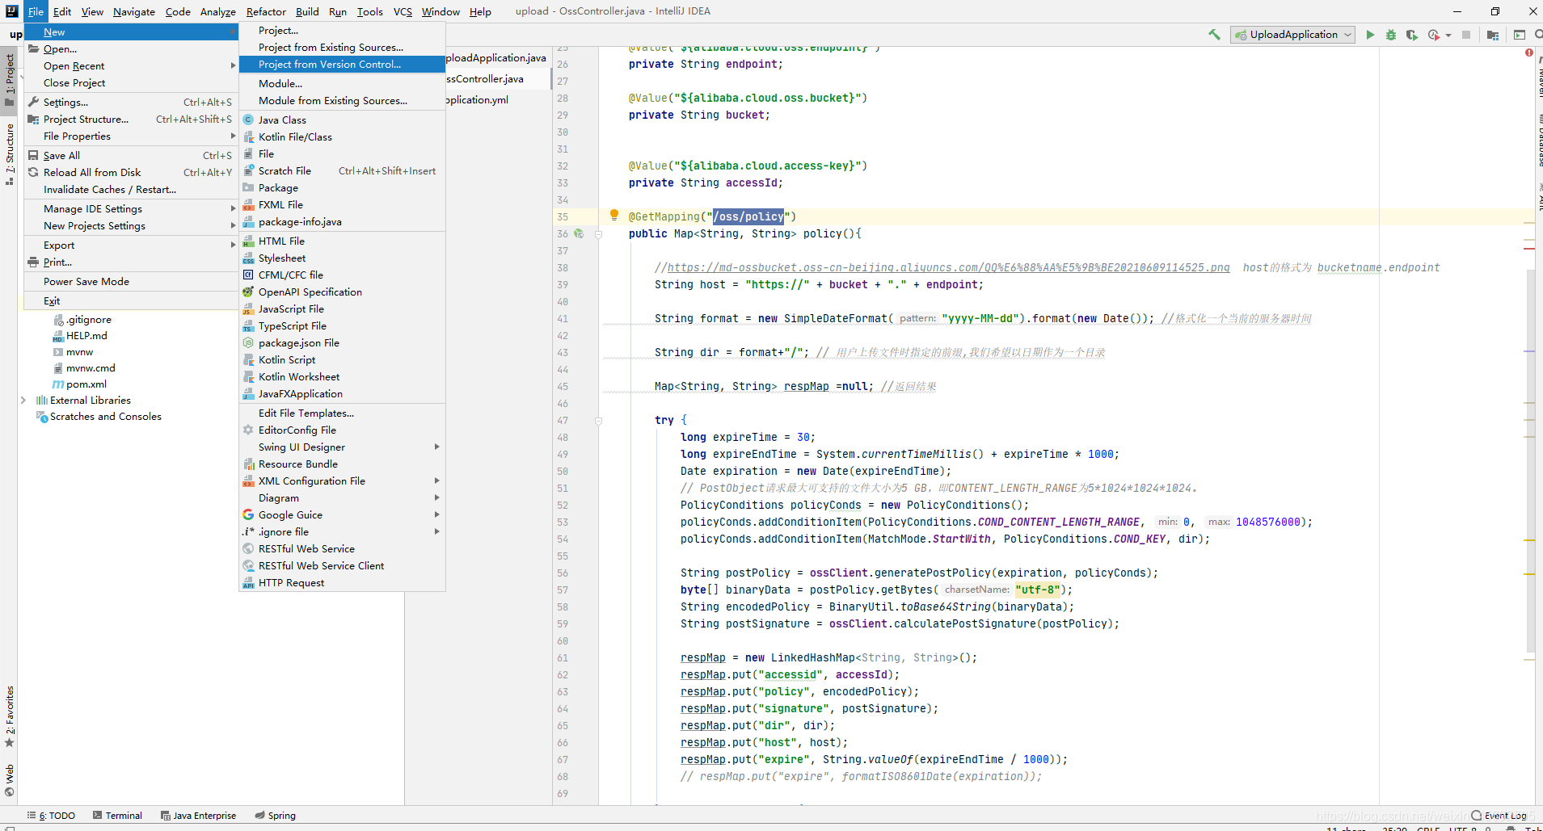The width and height of the screenshot is (1543, 831).
Task: Click the editor vertical scrollbar
Action: coord(1530,460)
